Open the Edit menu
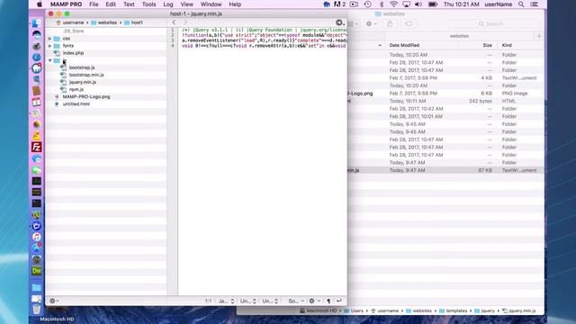576x324 pixels. (x=111, y=4)
